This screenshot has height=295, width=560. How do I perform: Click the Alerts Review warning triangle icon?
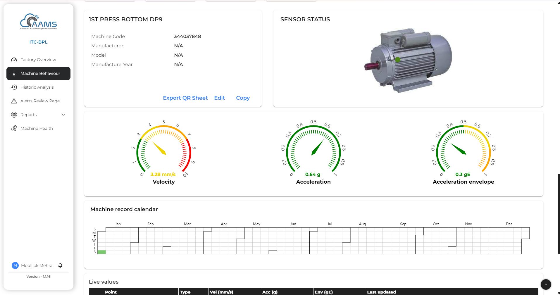(x=14, y=101)
